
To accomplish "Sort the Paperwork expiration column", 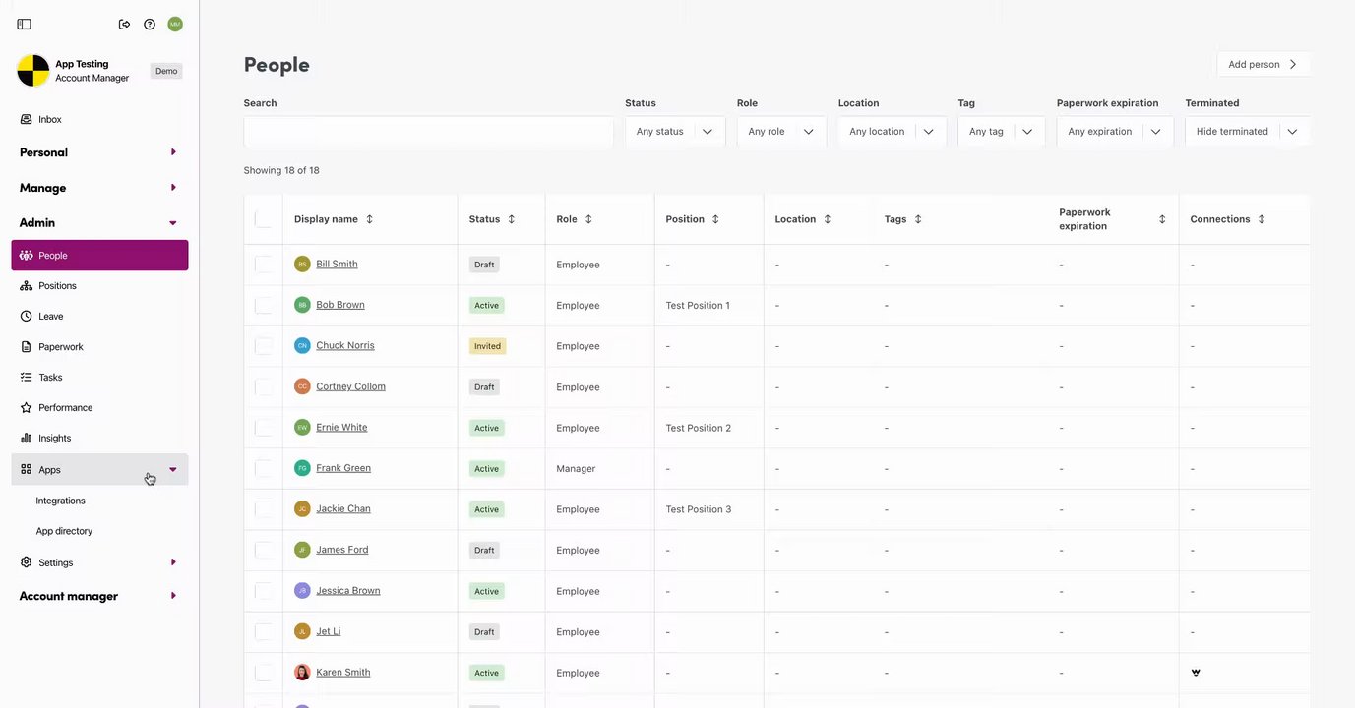I will tap(1162, 219).
